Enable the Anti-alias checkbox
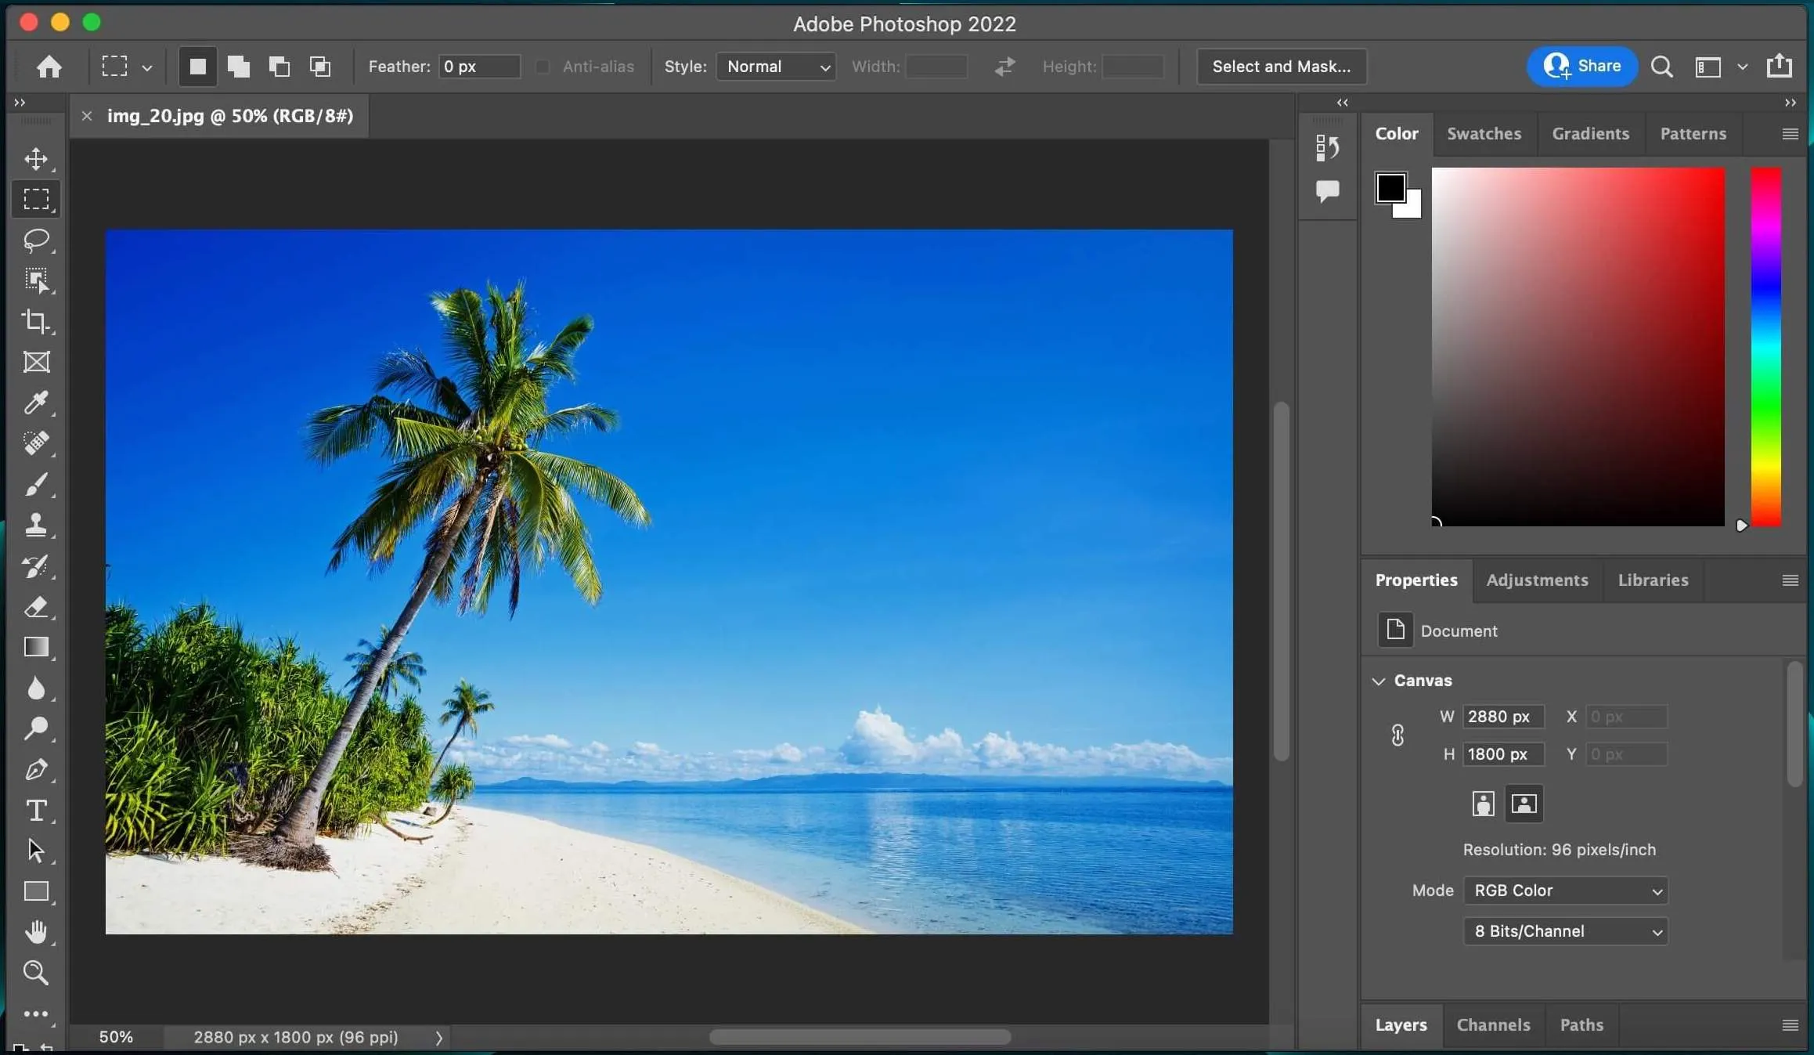The height and width of the screenshot is (1055, 1814). pos(542,67)
